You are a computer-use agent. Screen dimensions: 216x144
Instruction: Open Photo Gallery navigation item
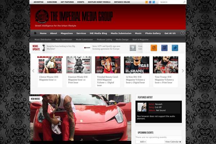[x=153, y=33]
